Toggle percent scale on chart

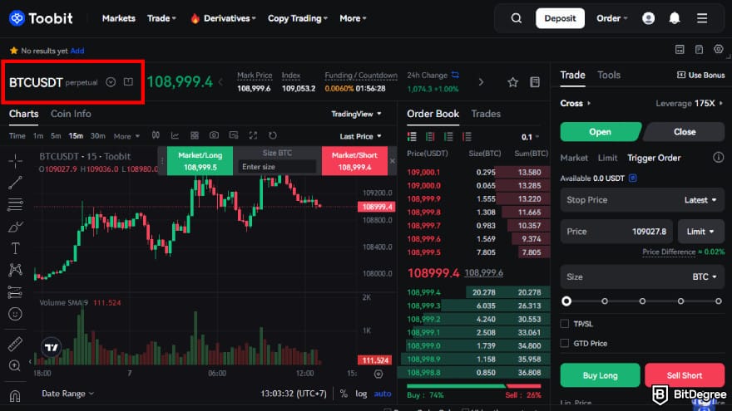(x=344, y=394)
